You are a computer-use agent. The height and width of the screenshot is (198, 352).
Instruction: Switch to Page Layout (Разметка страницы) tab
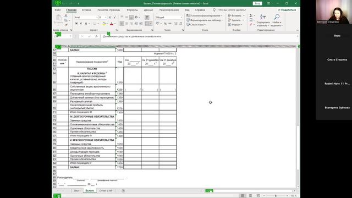coord(109,10)
